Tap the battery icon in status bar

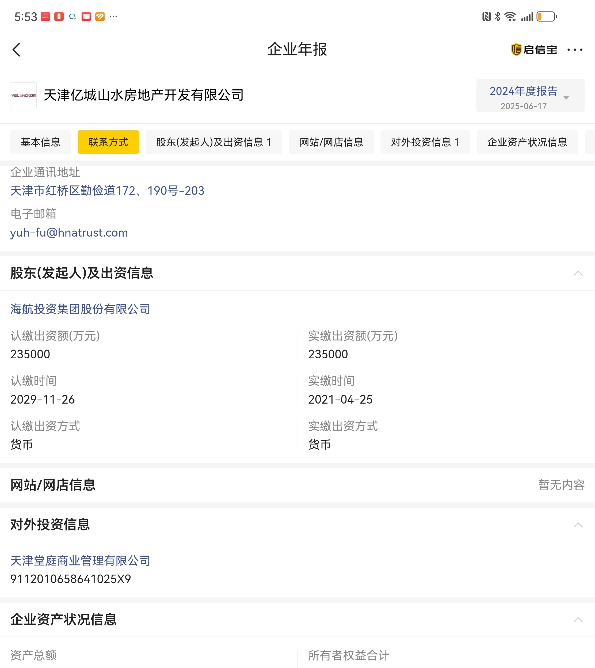[547, 16]
